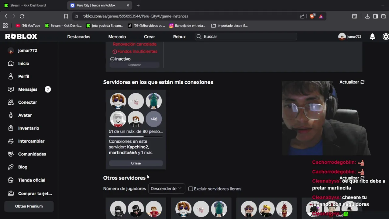Click Obtén Premium button
This screenshot has height=219, width=389.
click(29, 206)
